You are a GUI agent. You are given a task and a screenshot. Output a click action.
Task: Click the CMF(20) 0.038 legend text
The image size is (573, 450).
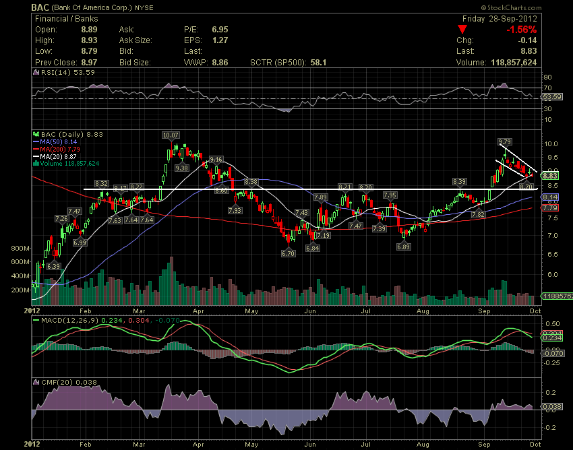(x=69, y=382)
